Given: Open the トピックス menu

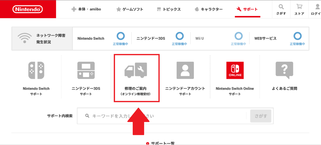Looking at the screenshot, I should pos(169,9).
